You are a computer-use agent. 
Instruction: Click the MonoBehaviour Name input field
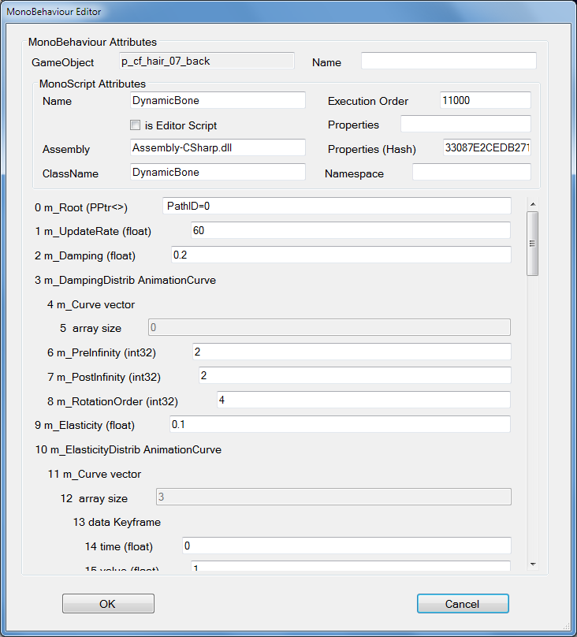click(449, 61)
